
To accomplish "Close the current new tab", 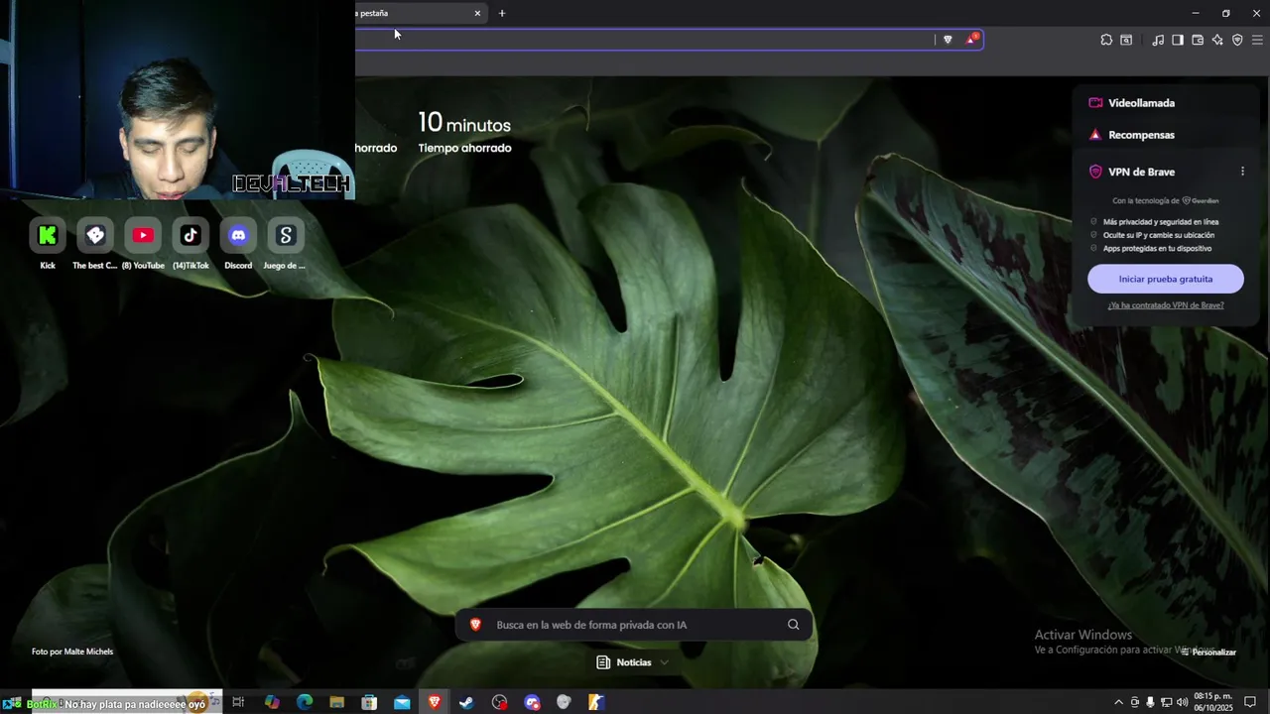I will [477, 13].
